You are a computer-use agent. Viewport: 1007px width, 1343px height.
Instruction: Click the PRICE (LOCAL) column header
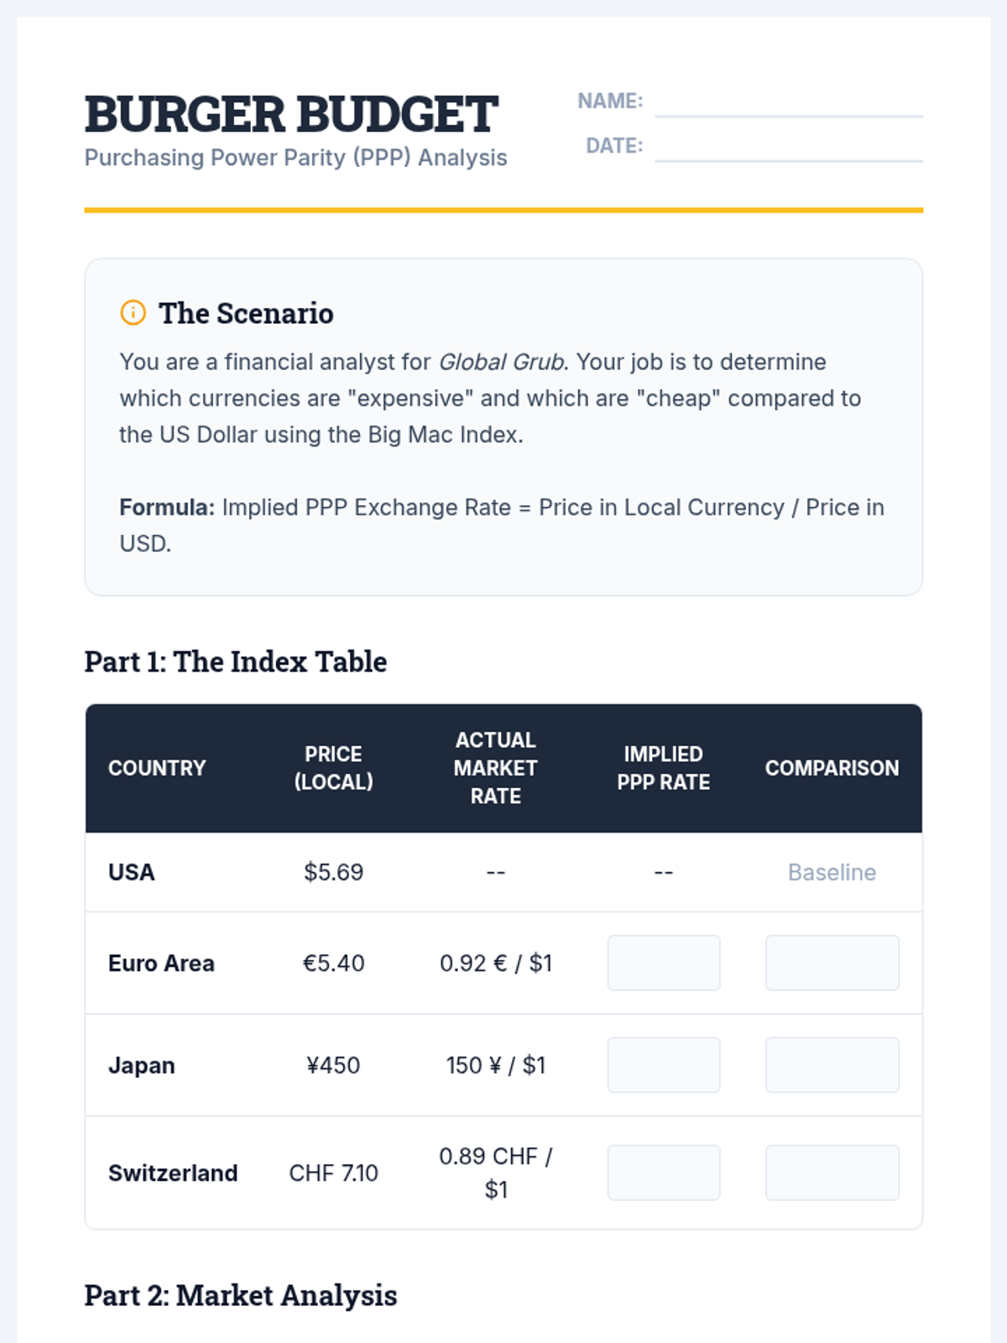(333, 768)
